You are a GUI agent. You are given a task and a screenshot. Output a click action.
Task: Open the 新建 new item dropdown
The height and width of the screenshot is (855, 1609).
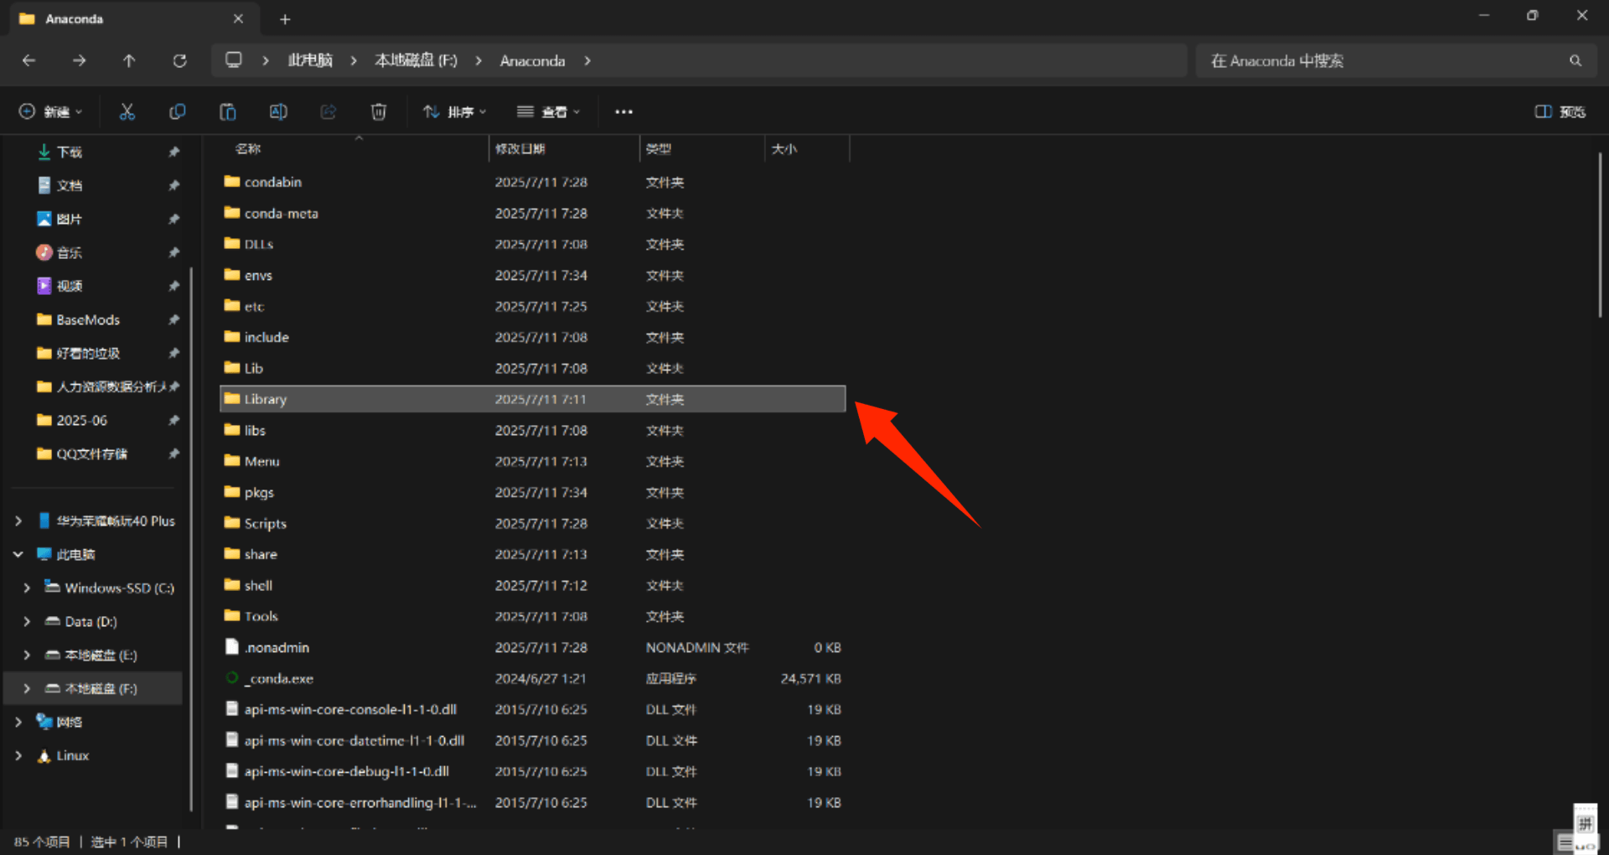(x=50, y=111)
